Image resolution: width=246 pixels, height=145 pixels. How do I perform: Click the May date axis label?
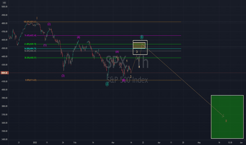pos(199,142)
